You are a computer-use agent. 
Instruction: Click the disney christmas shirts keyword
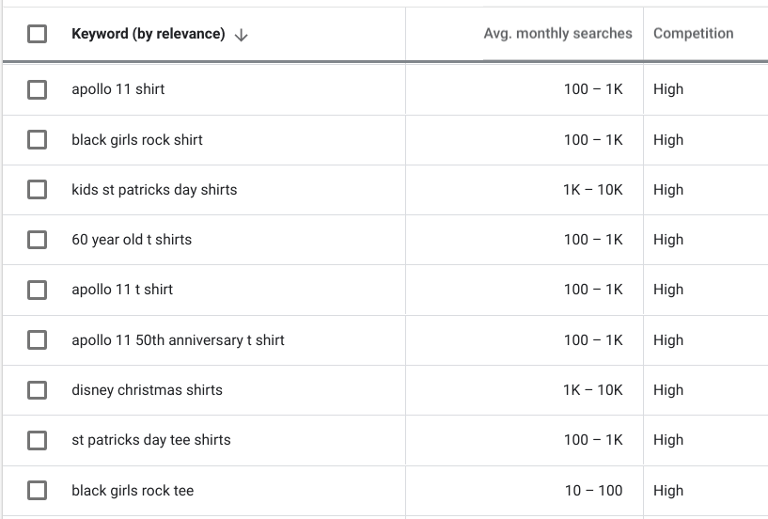tap(147, 390)
